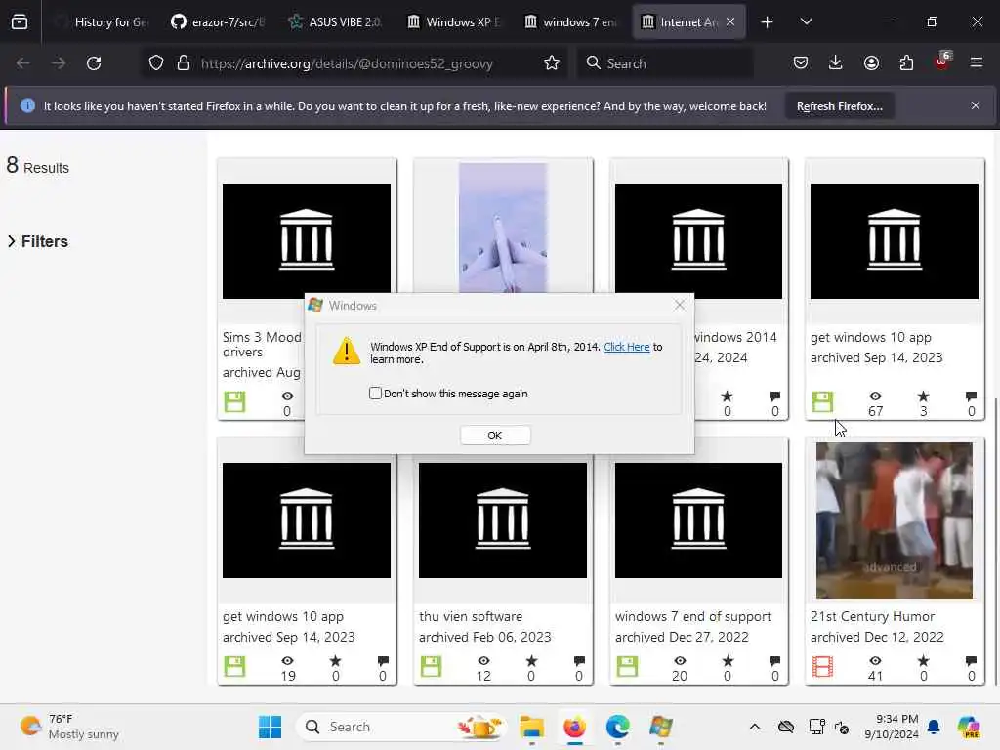Close the Windows dialog with the X
This screenshot has height=750, width=1000.
[x=680, y=306]
